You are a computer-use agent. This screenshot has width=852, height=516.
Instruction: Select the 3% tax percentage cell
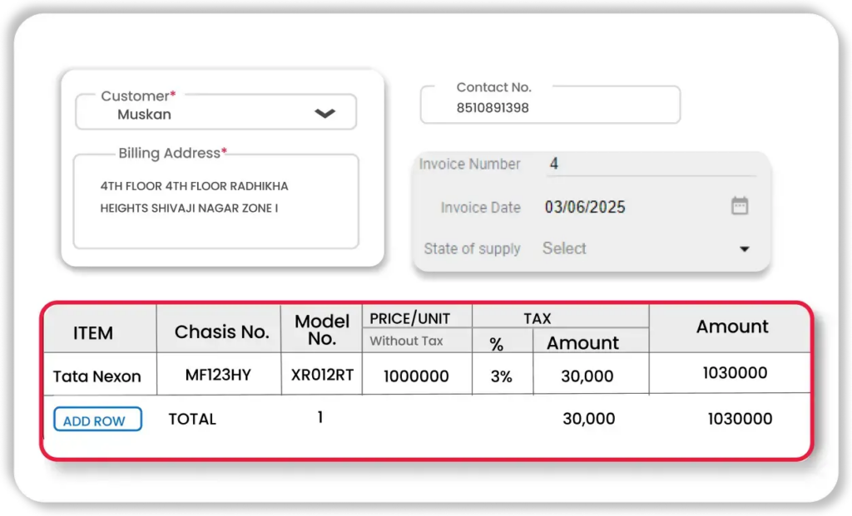[x=502, y=376]
